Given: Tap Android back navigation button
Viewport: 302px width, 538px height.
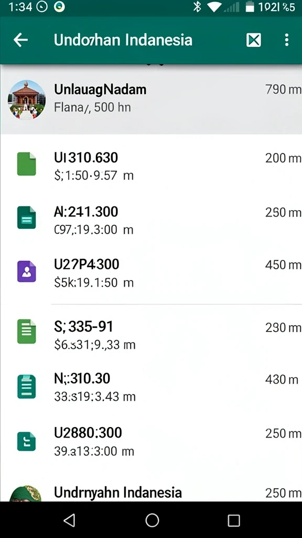Looking at the screenshot, I should point(70,520).
